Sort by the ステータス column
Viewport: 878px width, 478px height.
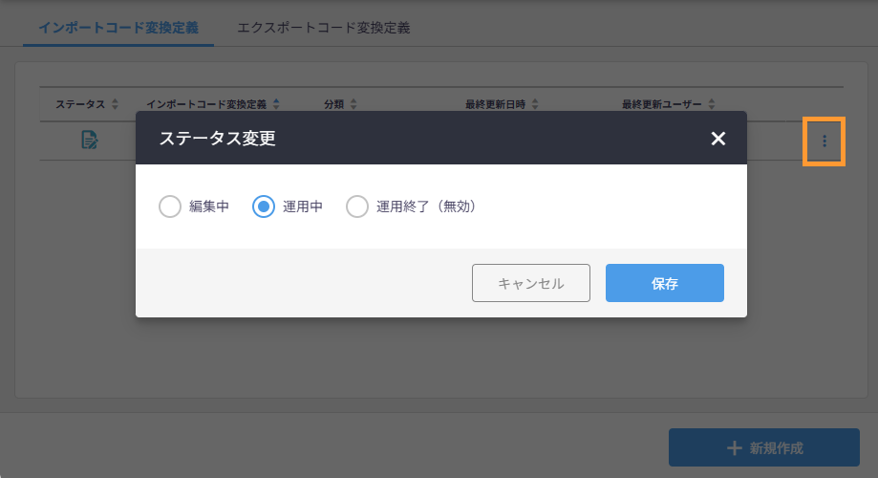[115, 104]
